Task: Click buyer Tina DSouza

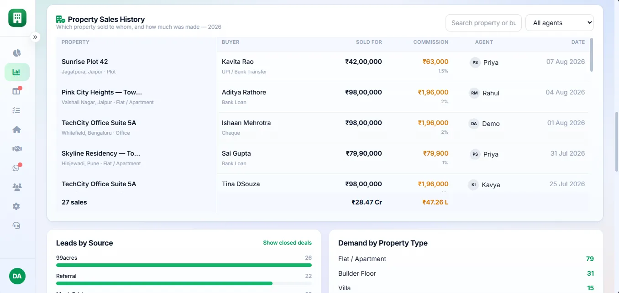Action: pos(241,184)
